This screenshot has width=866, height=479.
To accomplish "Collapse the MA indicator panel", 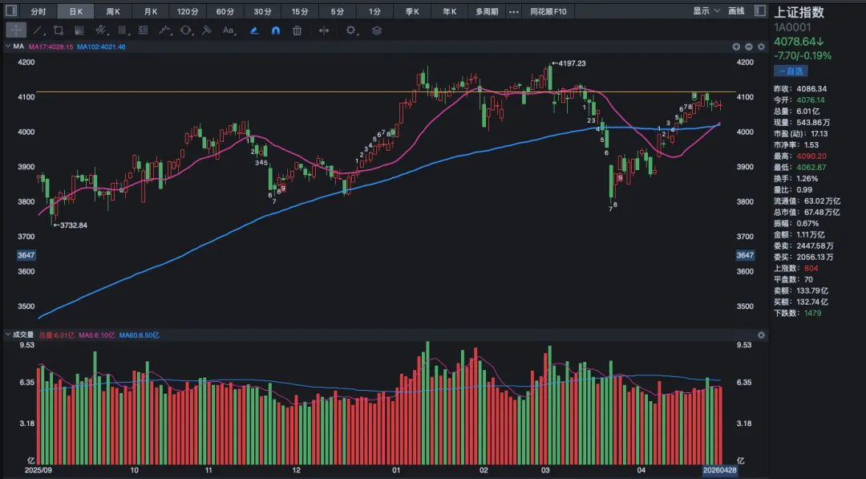I will point(10,47).
